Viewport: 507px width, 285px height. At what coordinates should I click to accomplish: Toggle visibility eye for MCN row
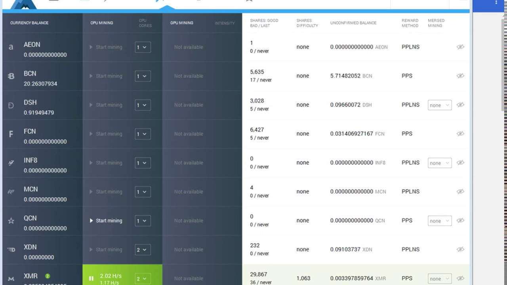coord(460,191)
